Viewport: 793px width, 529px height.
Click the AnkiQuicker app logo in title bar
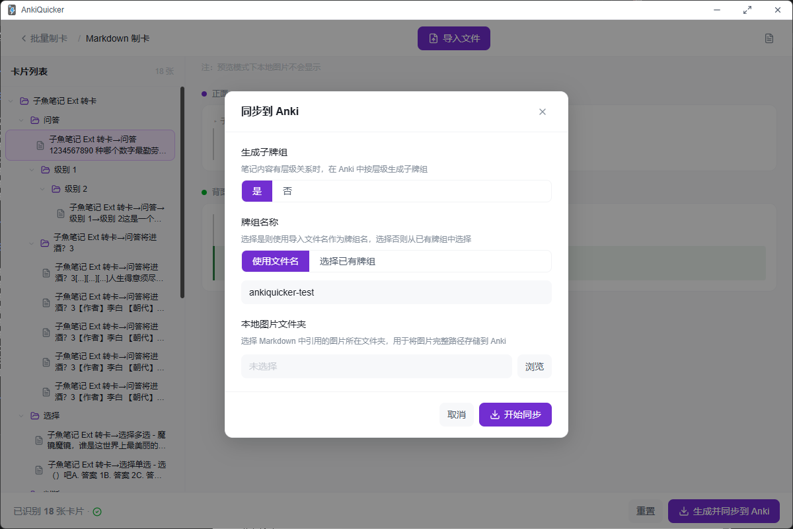[x=12, y=10]
